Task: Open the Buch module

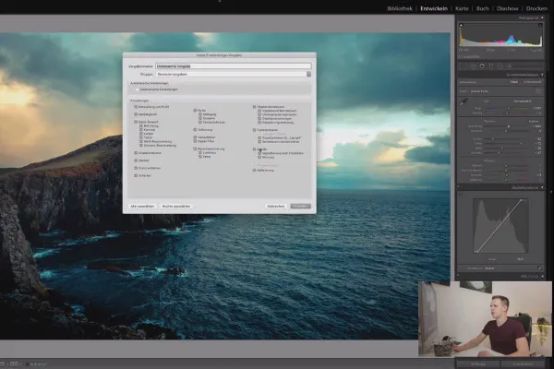Action: (x=482, y=8)
